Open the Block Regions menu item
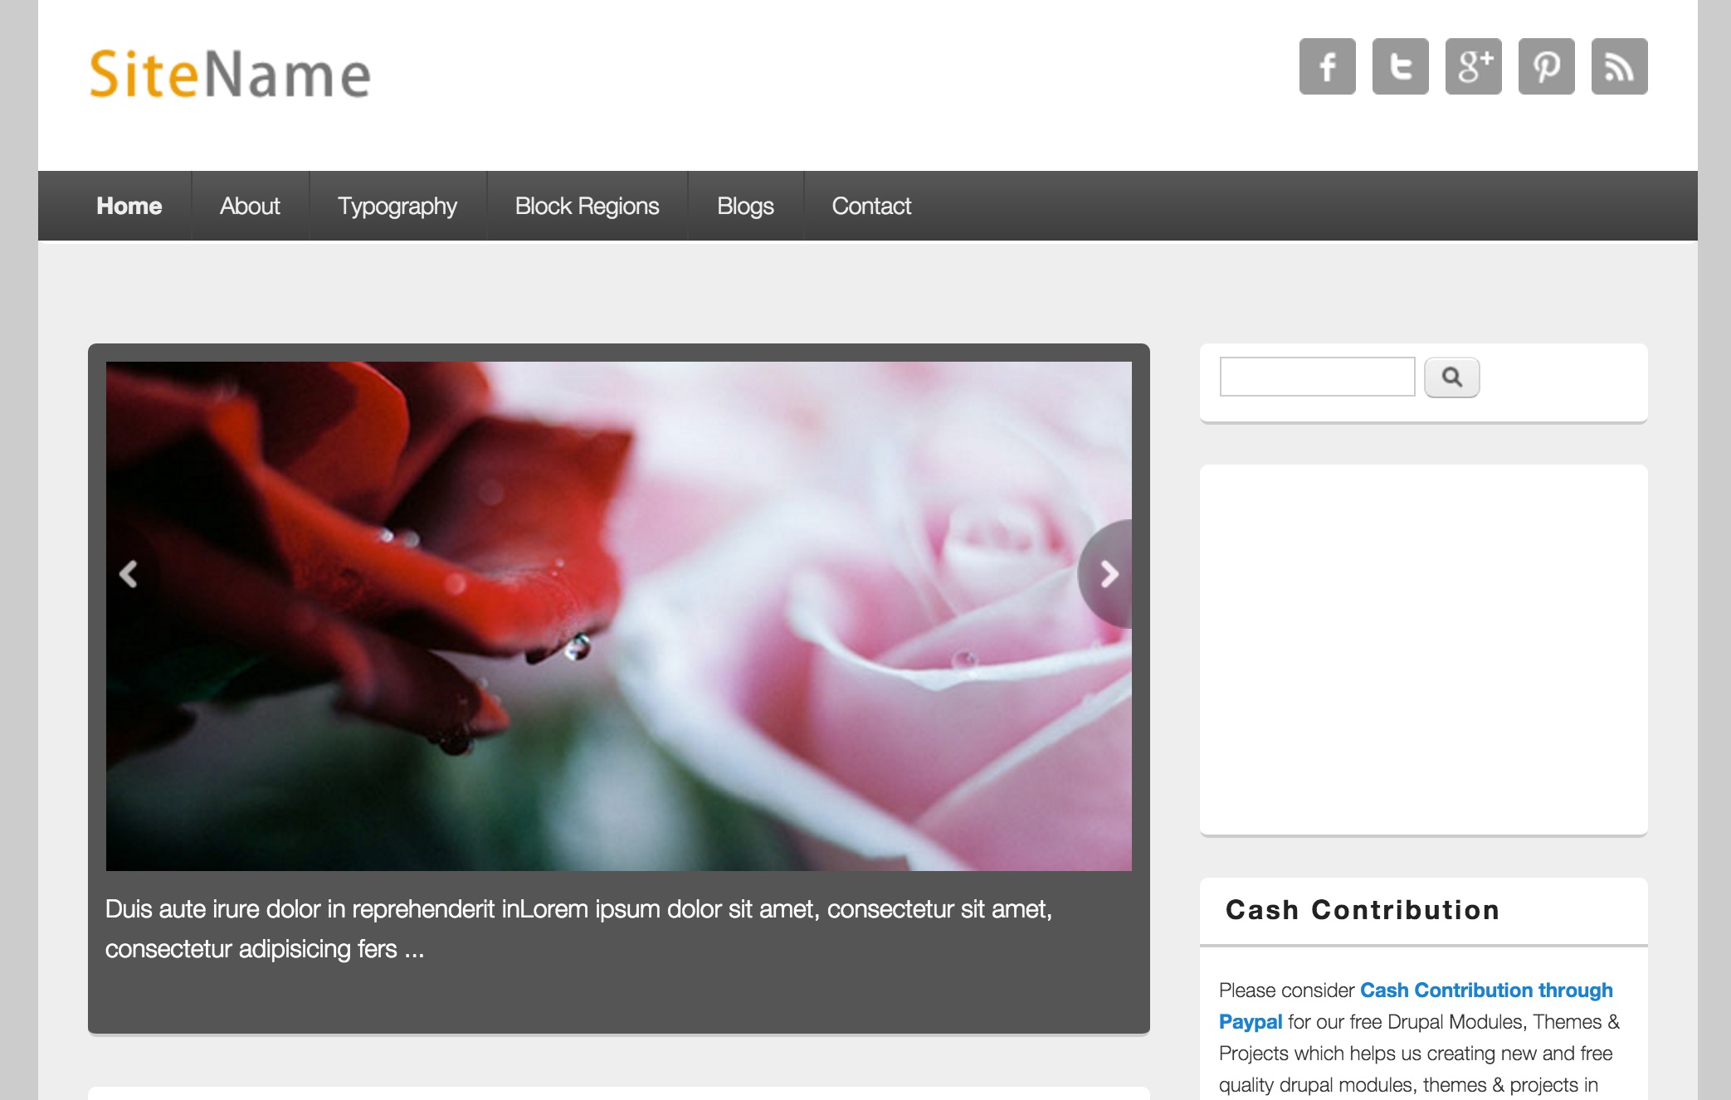The height and width of the screenshot is (1100, 1731). tap(587, 206)
